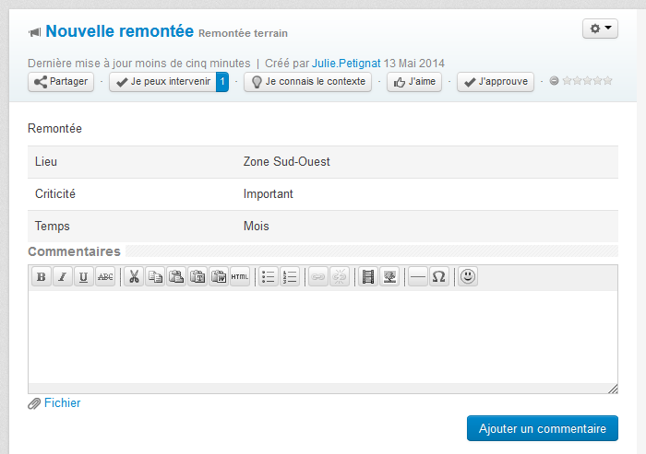Open the special character (omega) picker

point(439,276)
